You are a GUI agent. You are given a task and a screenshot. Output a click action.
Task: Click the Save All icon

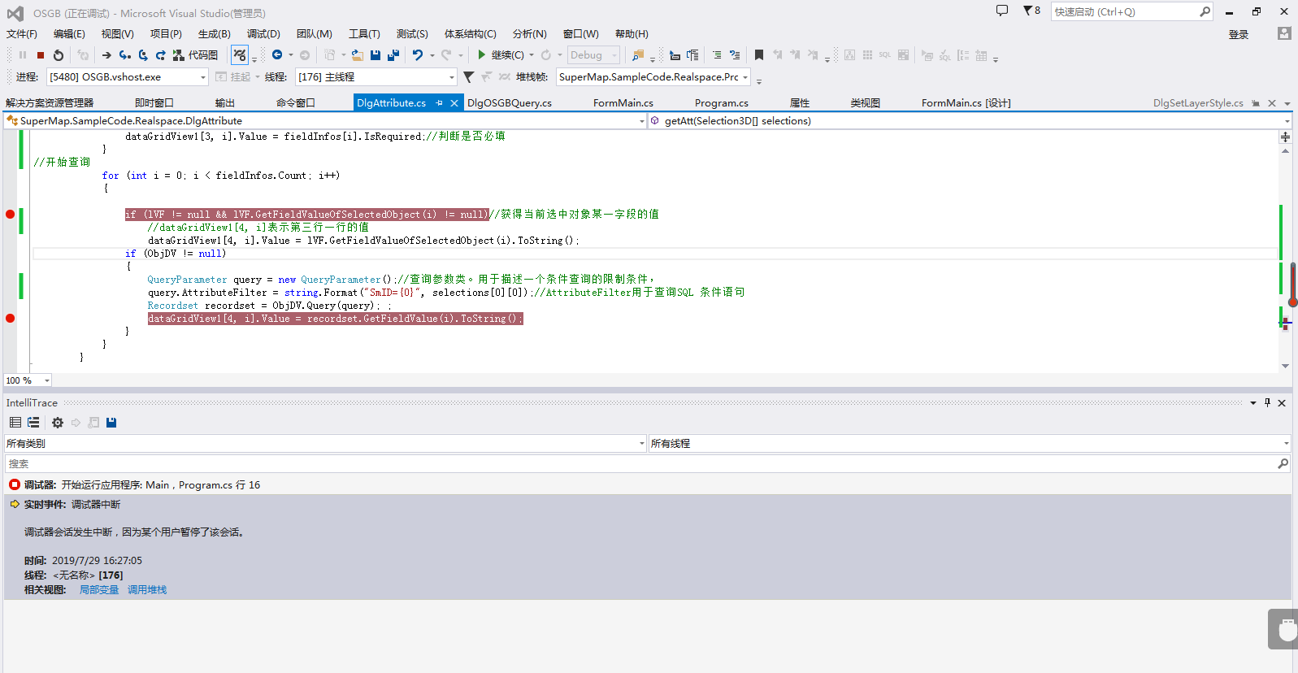pyautogui.click(x=393, y=55)
